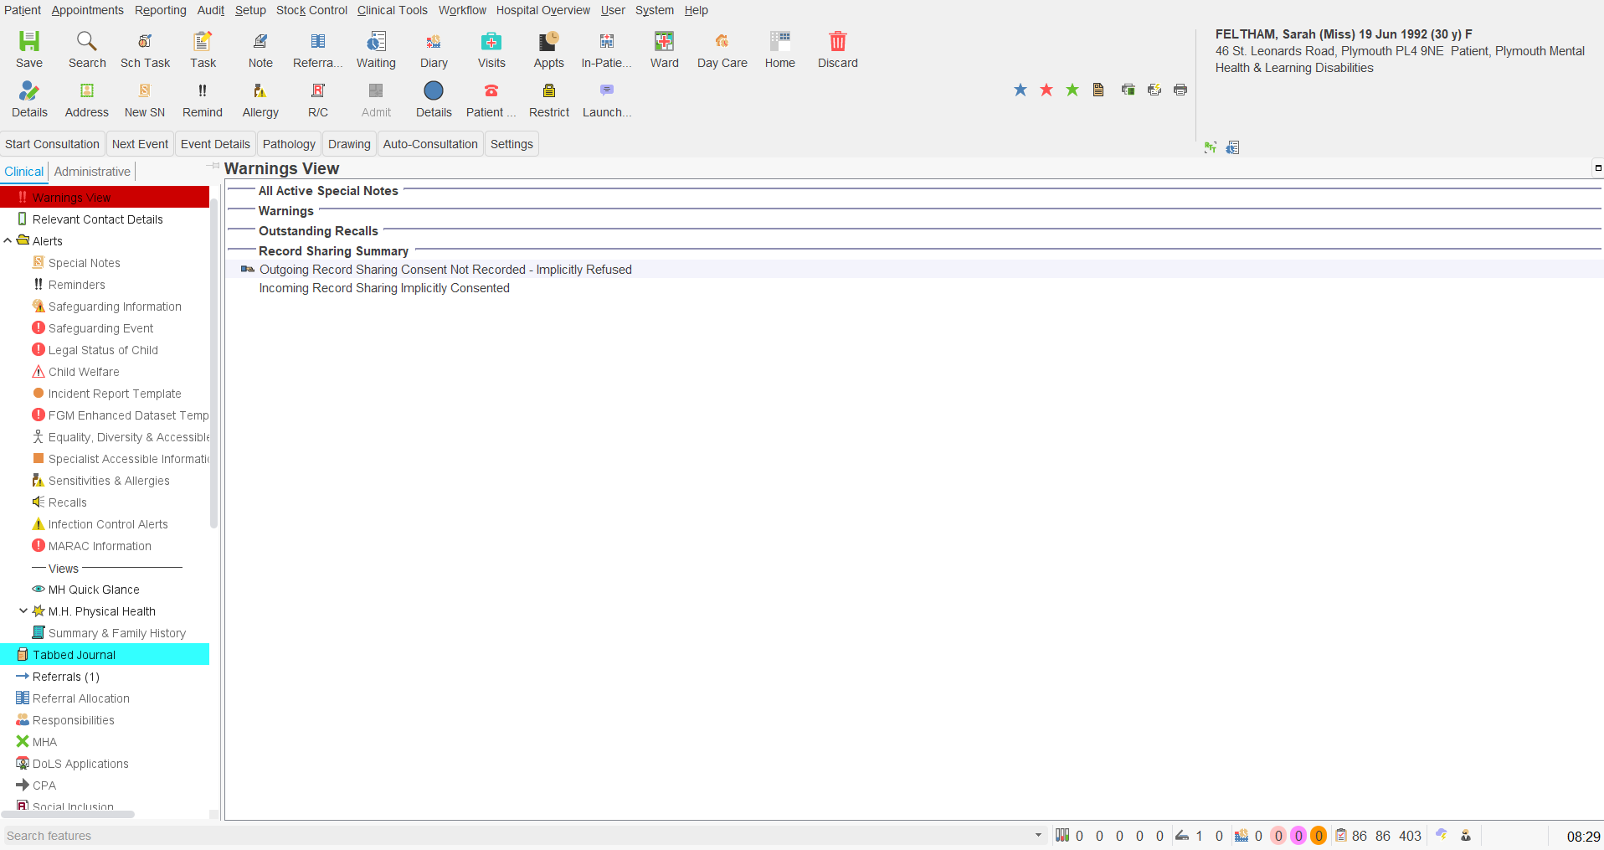This screenshot has height=850, width=1604.
Task: Click the green star icon
Action: (x=1072, y=90)
